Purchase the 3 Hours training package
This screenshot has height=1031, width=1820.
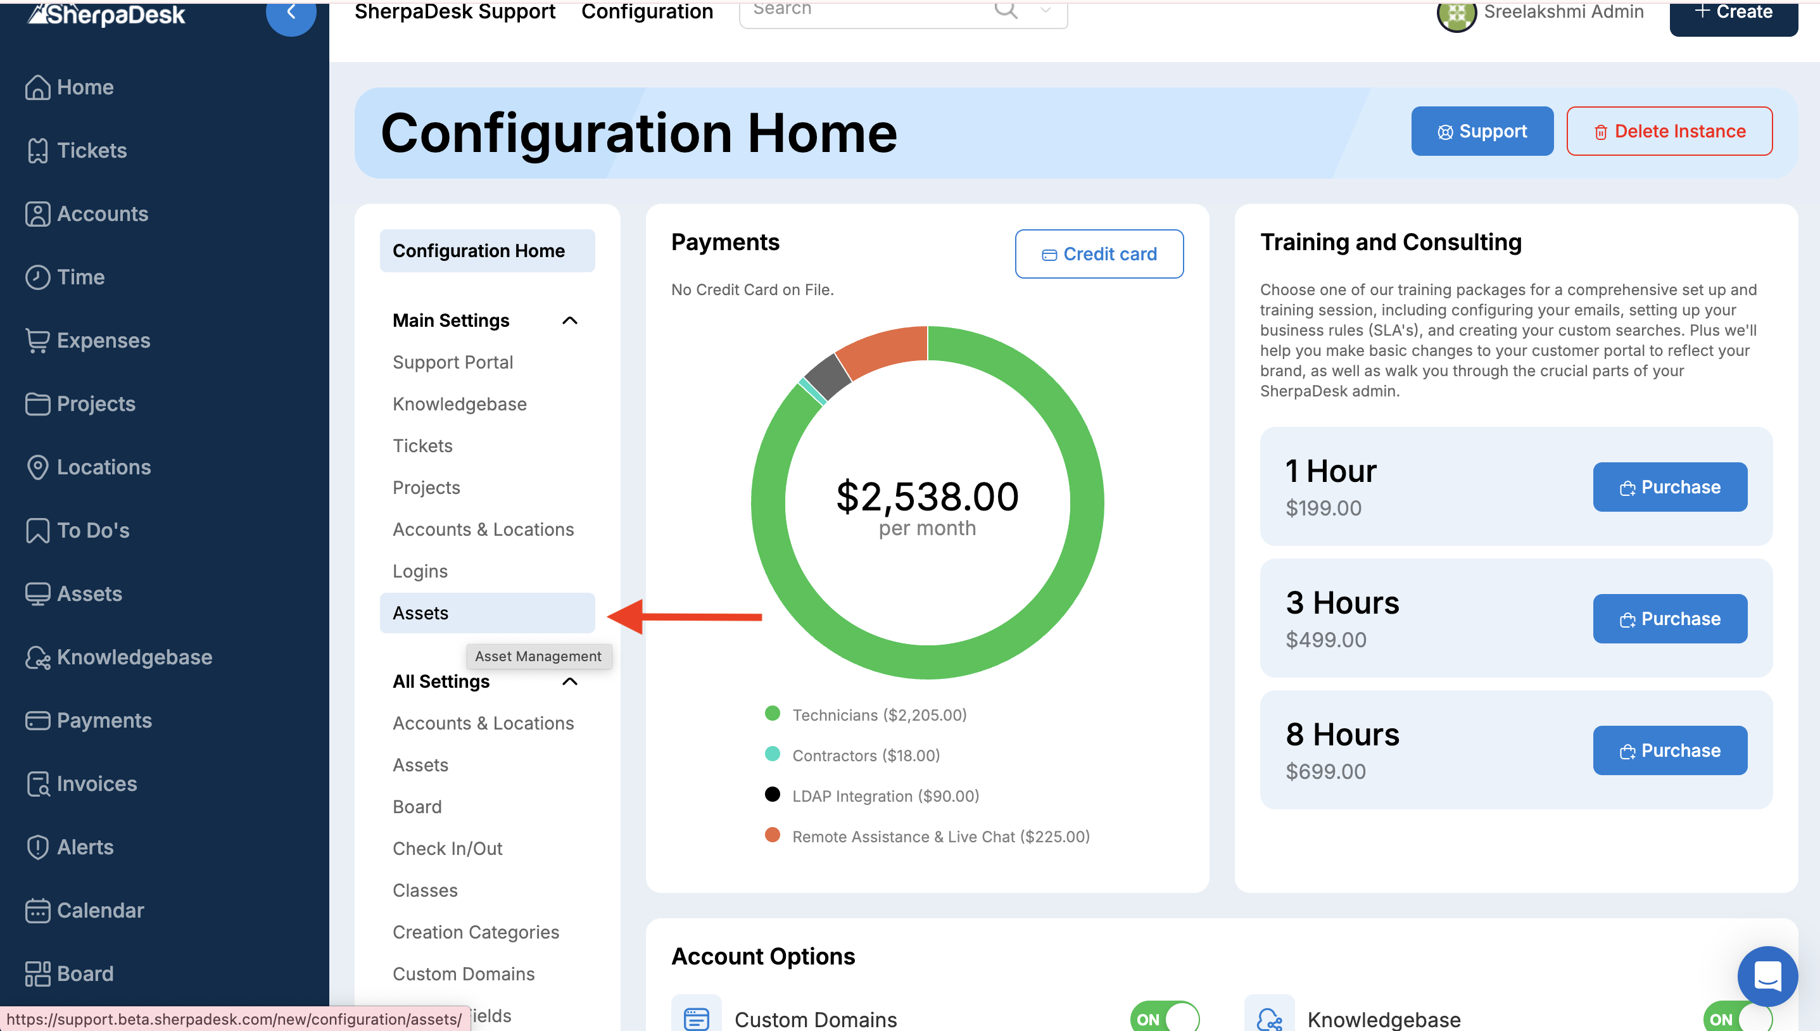point(1669,619)
